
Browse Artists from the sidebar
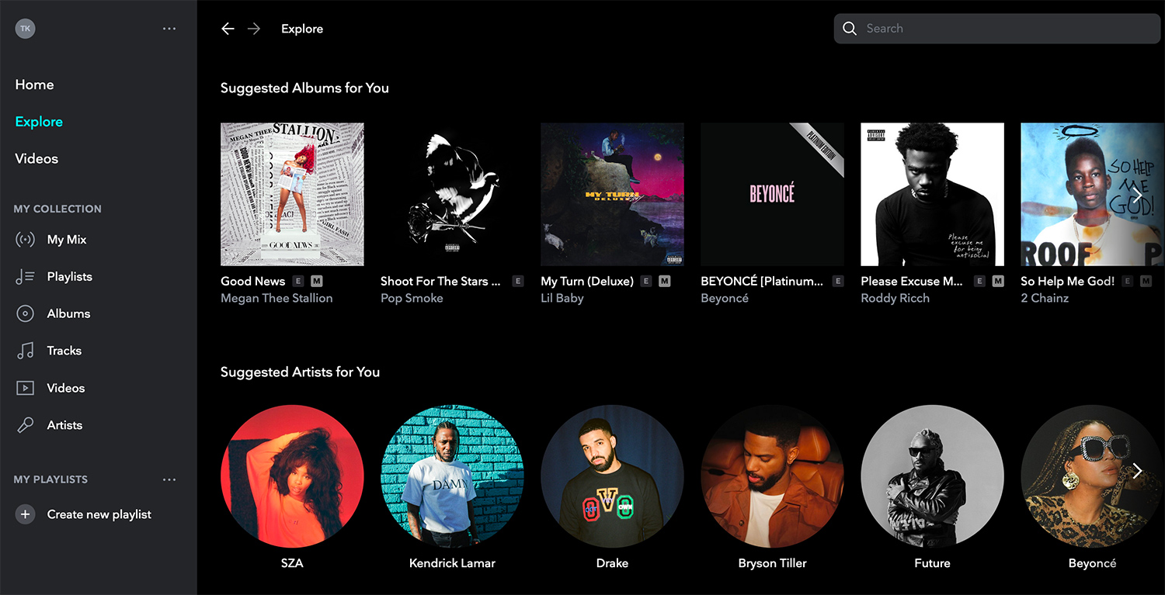coord(64,425)
